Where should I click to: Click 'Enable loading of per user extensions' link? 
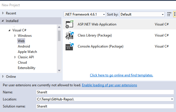tap(109, 85)
